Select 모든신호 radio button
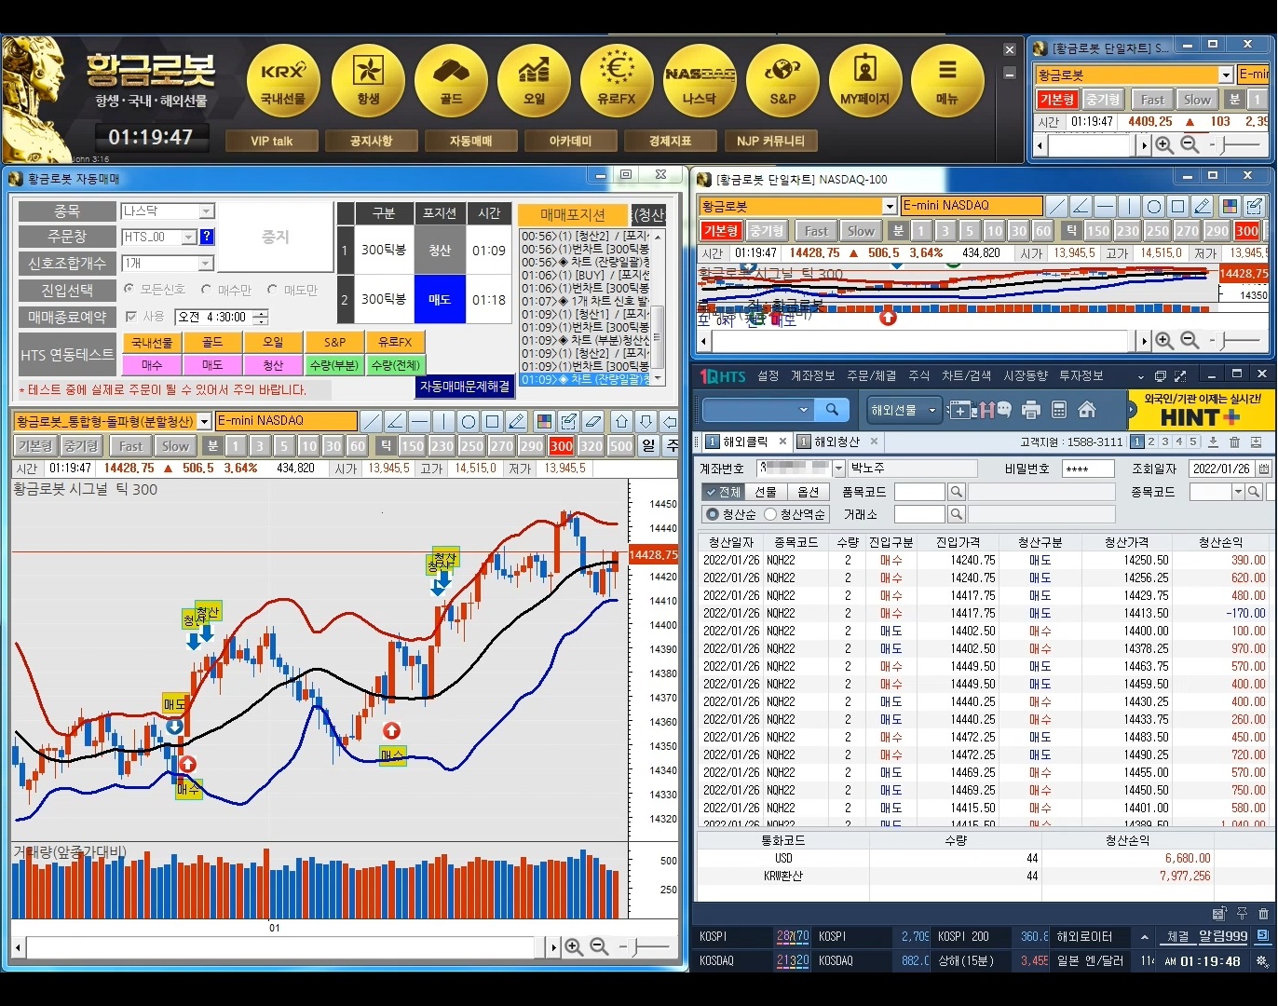 tap(129, 290)
